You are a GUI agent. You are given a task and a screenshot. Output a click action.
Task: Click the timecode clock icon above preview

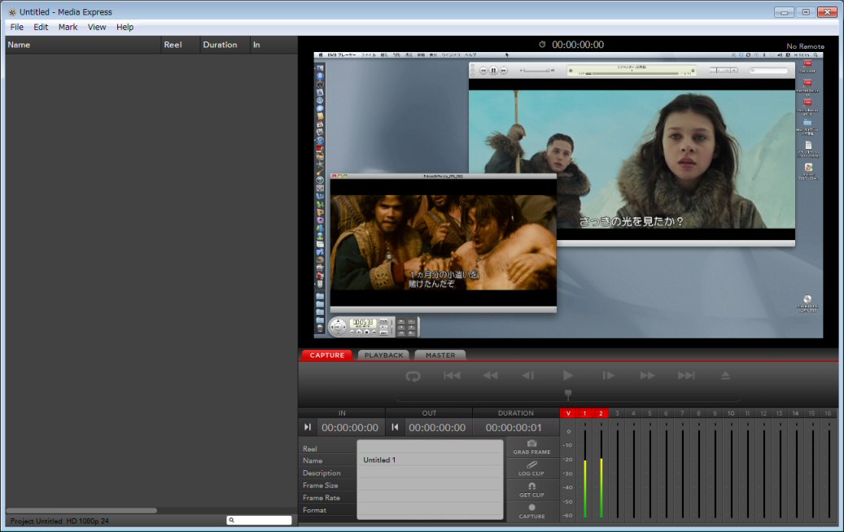(542, 45)
